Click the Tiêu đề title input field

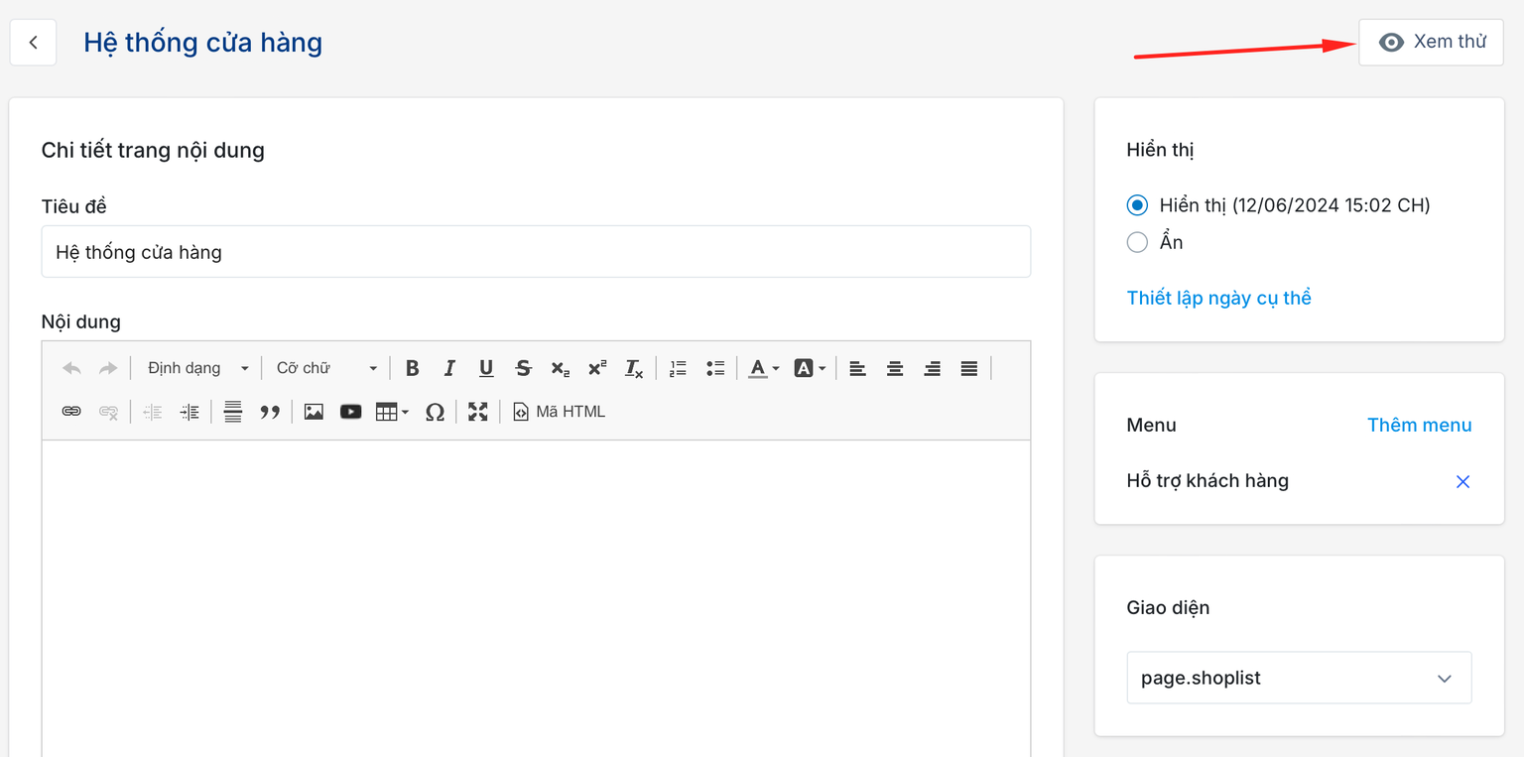(536, 252)
